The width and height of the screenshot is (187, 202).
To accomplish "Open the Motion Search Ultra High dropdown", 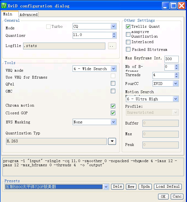I will (175, 99).
